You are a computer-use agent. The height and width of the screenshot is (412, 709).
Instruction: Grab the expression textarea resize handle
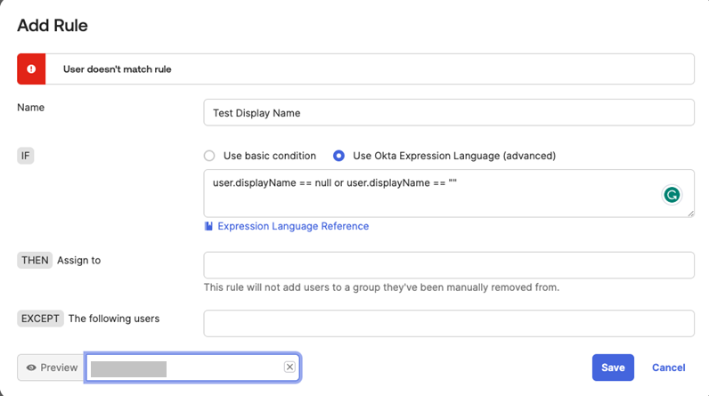point(690,213)
